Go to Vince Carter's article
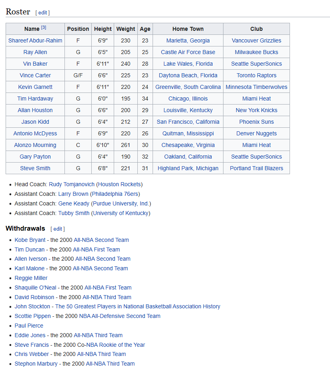This screenshot has height=368, width=330. 35,75
